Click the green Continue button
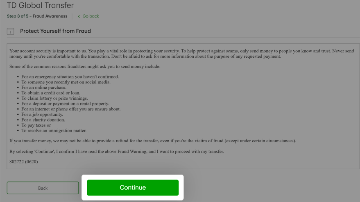360x202 pixels. [133, 188]
